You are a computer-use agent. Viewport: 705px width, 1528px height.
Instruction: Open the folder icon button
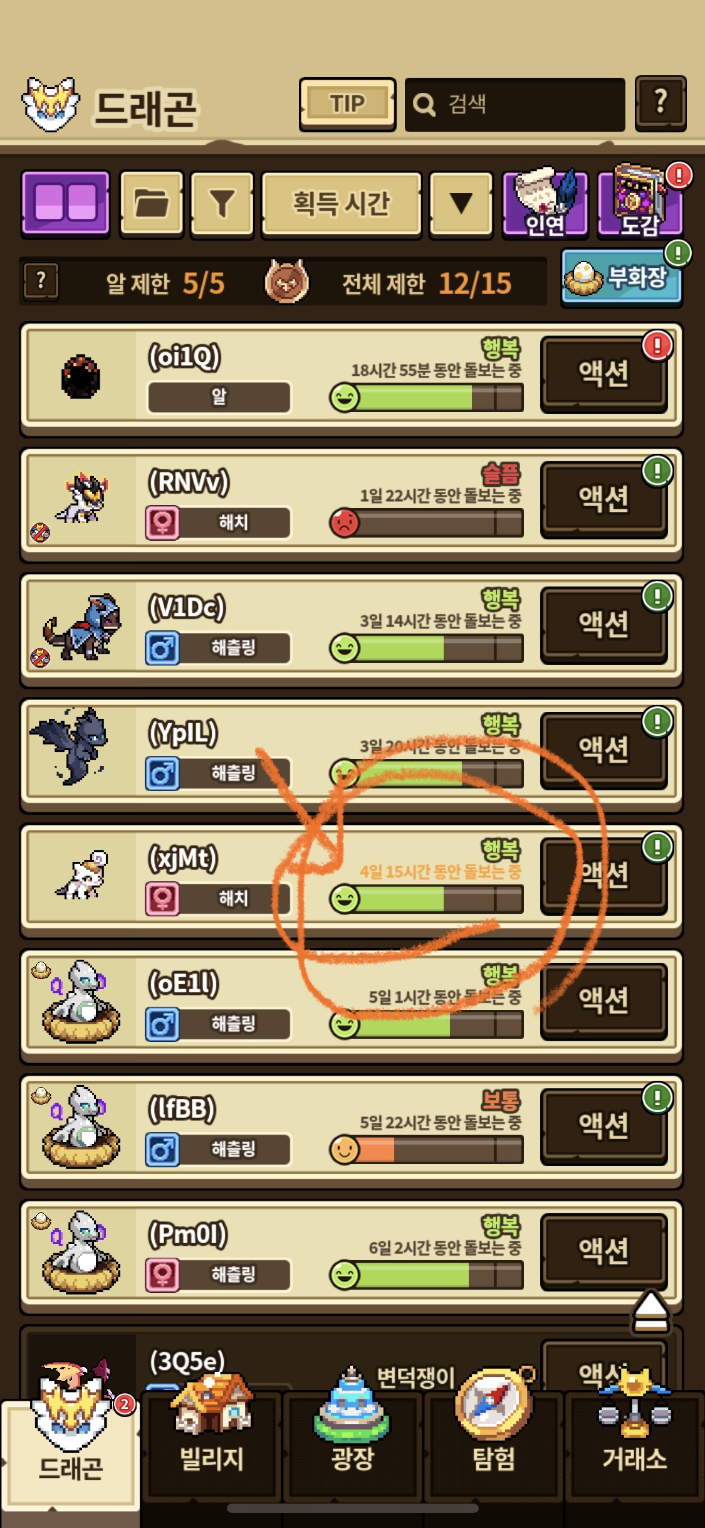(x=151, y=204)
